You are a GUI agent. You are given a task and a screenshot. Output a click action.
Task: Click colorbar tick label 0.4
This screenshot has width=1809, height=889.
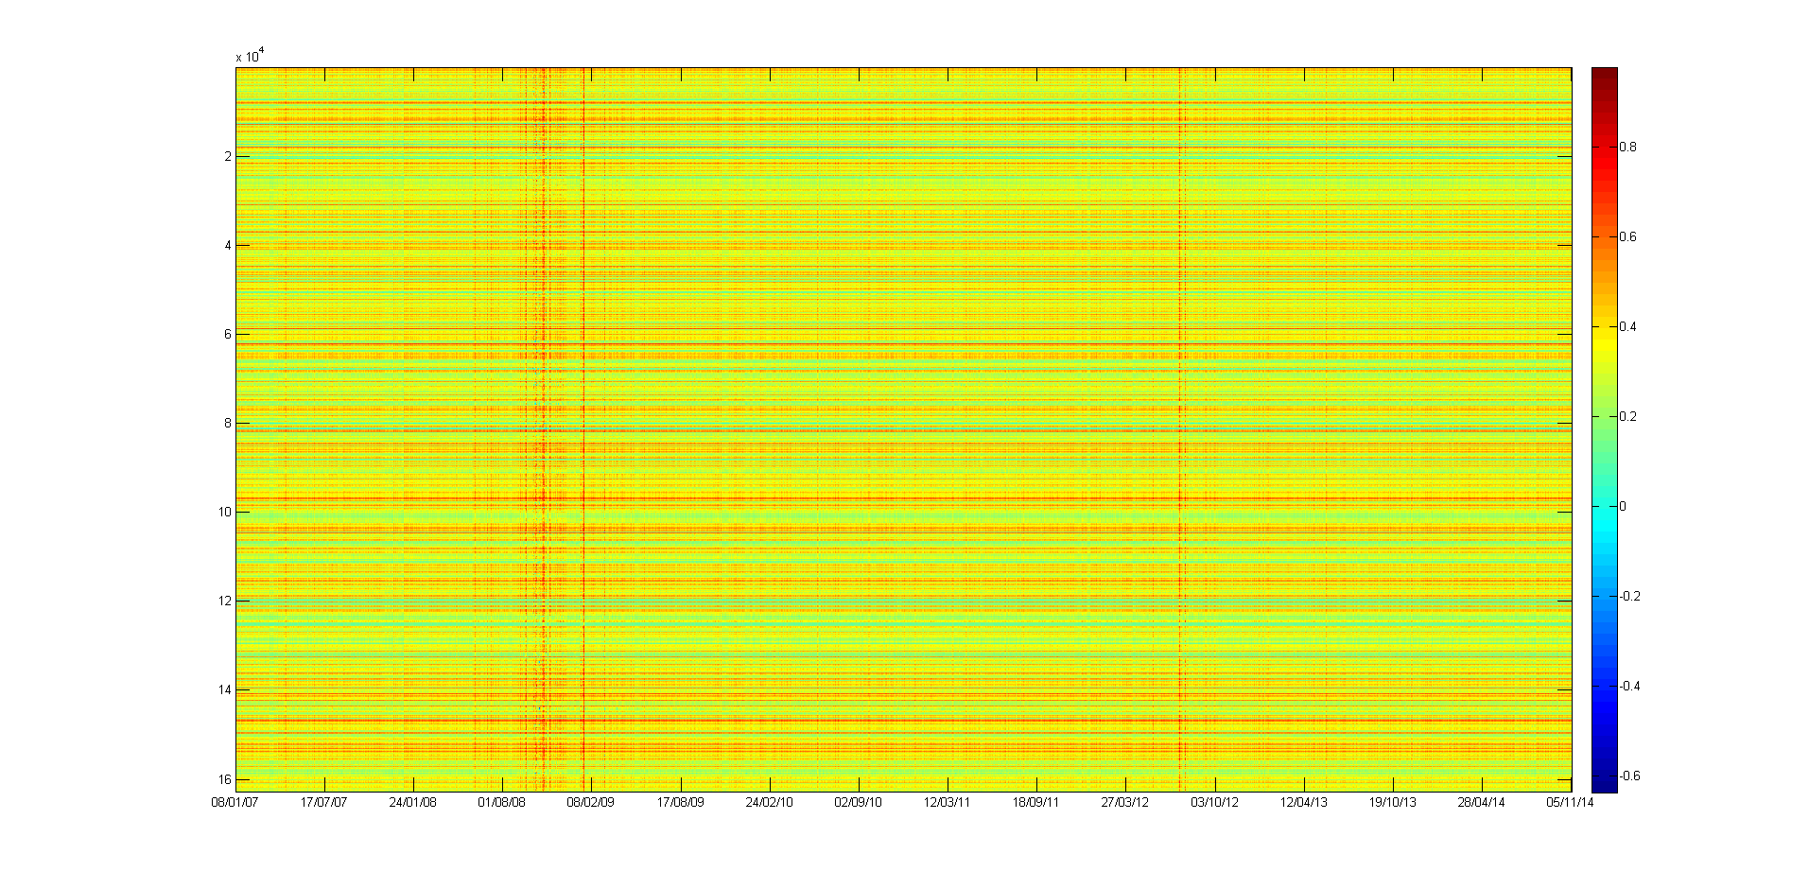tap(1628, 327)
